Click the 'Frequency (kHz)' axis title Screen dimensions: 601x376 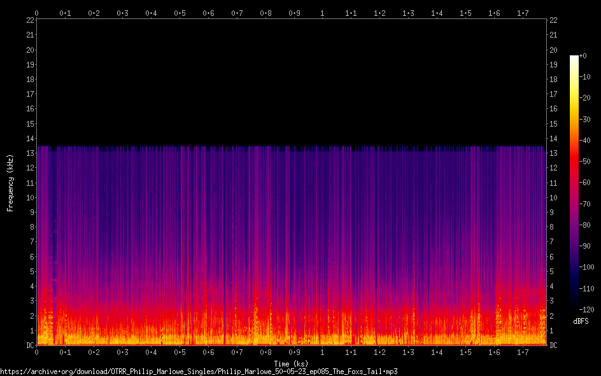pos(10,183)
